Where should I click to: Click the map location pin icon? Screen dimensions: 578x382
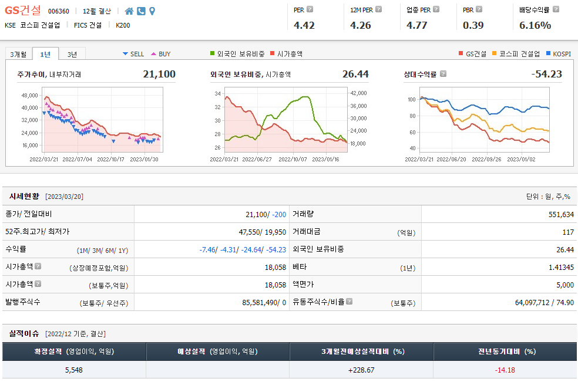[x=152, y=11]
